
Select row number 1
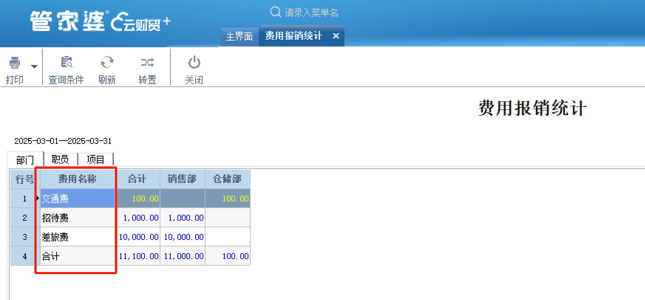click(25, 199)
